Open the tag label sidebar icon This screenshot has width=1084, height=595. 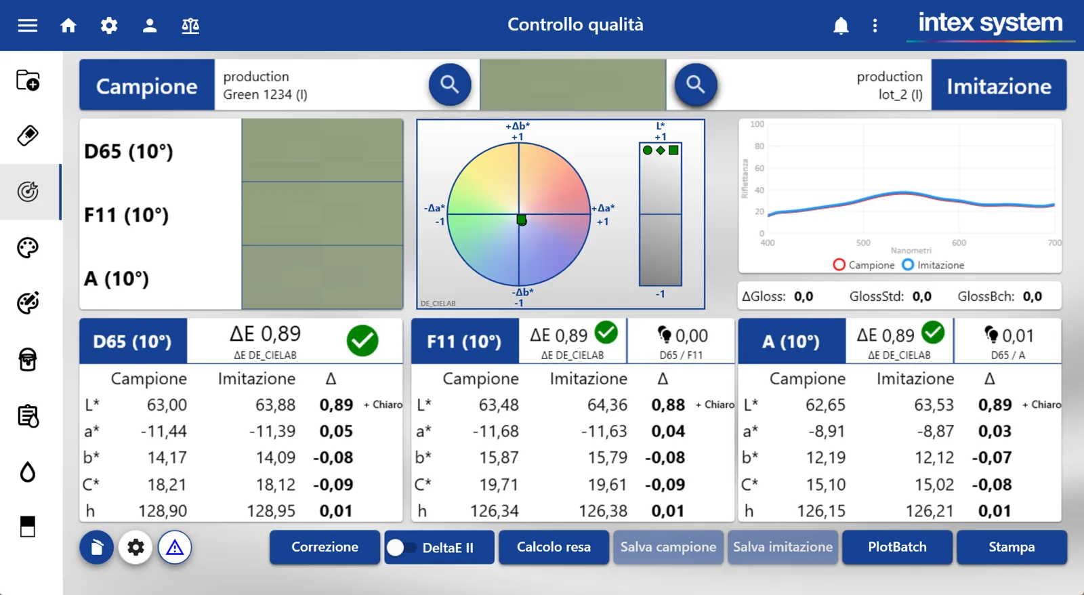pyautogui.click(x=28, y=136)
